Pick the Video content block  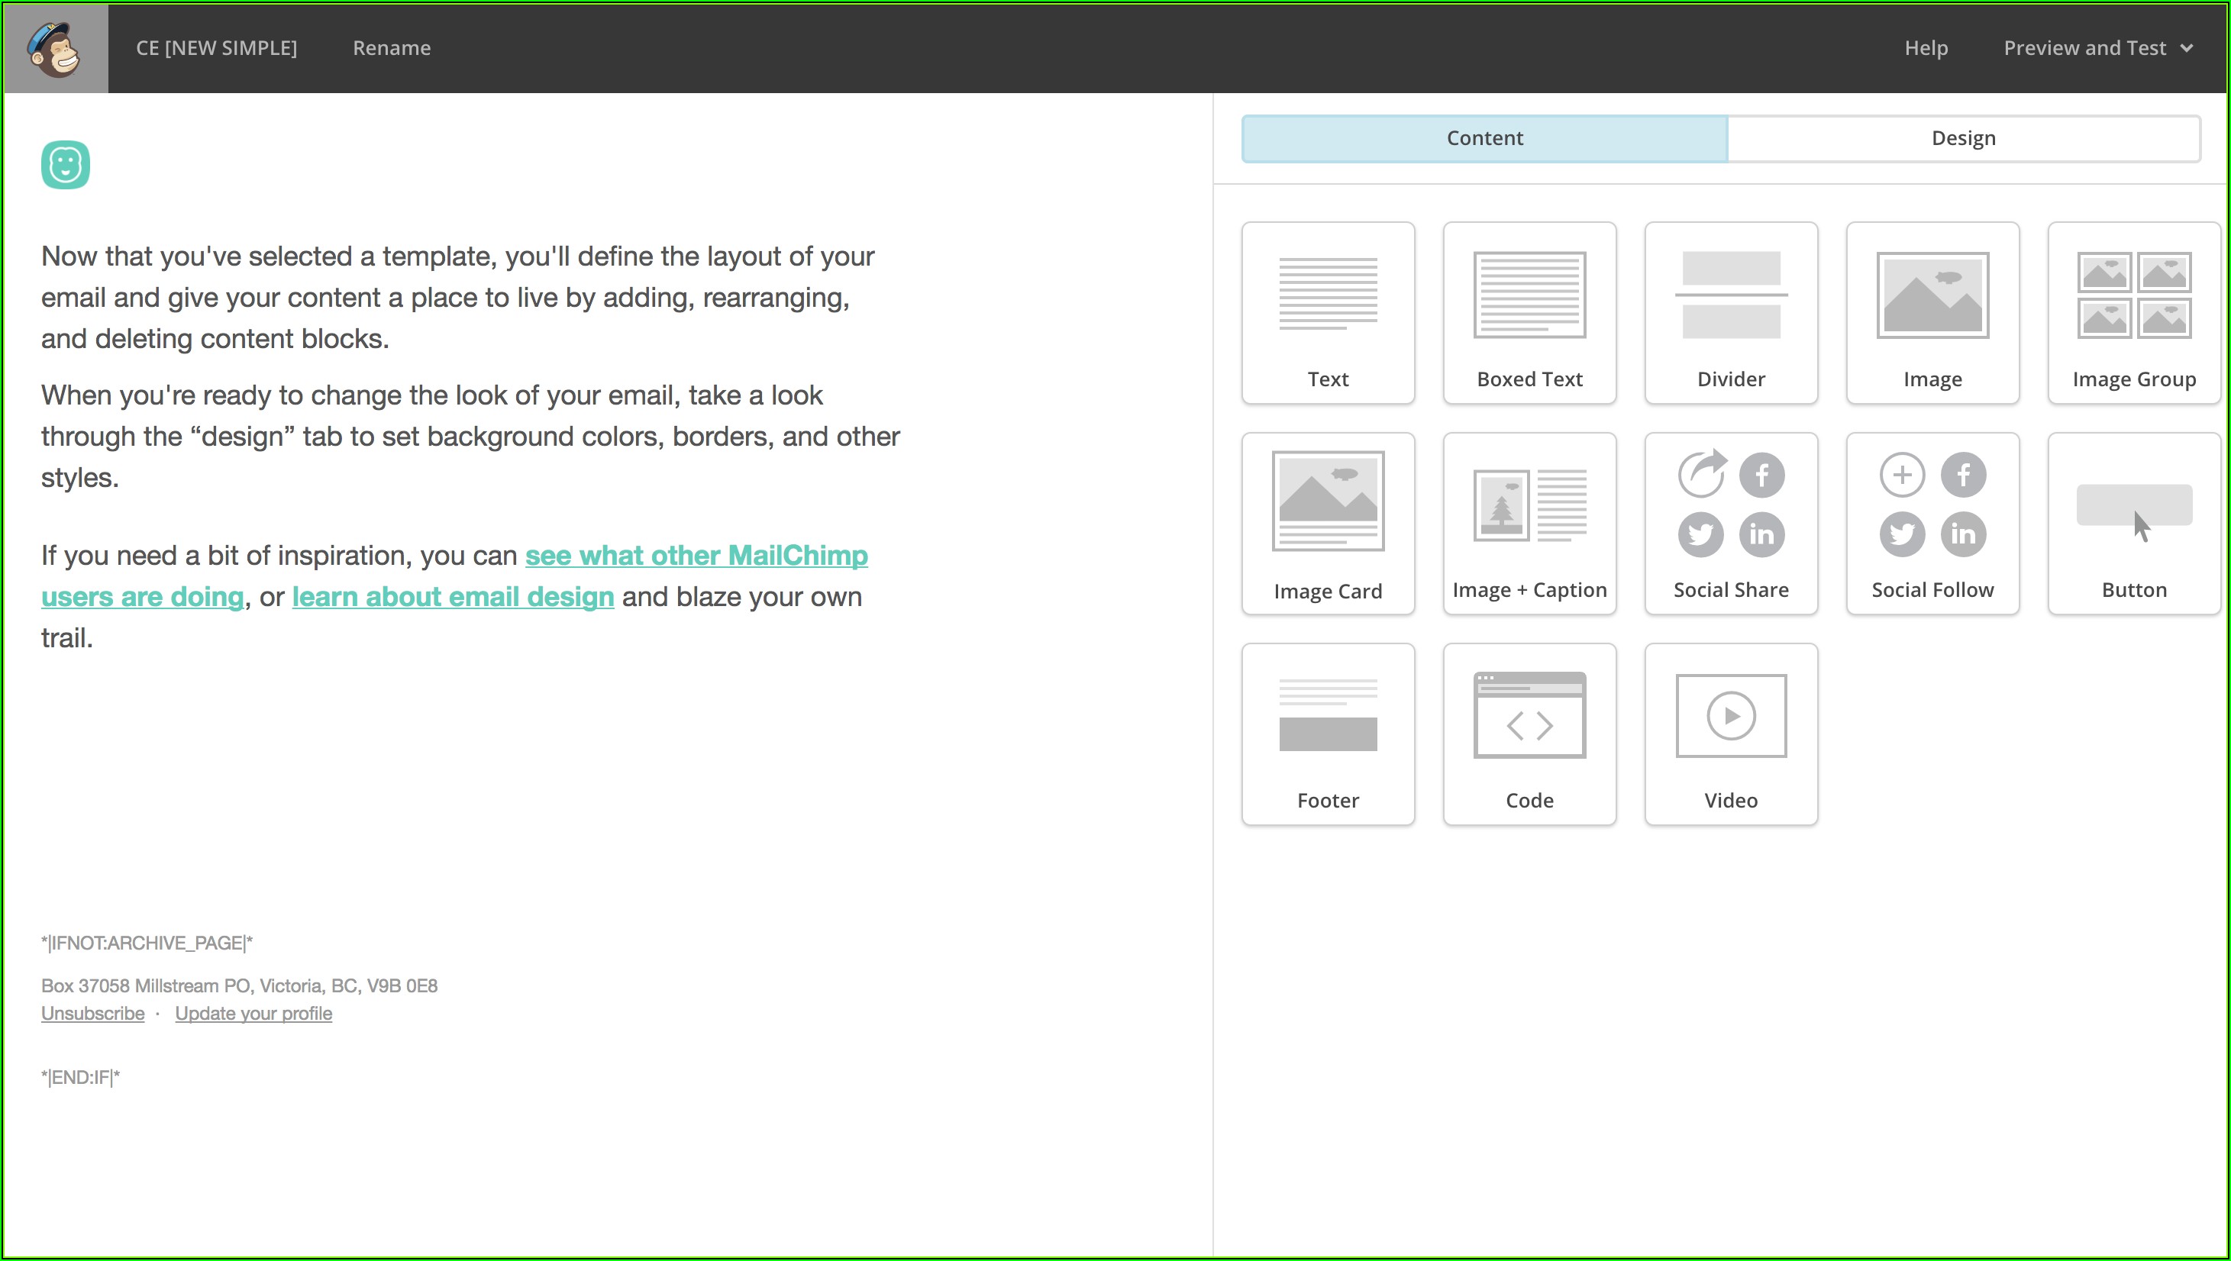1730,734
